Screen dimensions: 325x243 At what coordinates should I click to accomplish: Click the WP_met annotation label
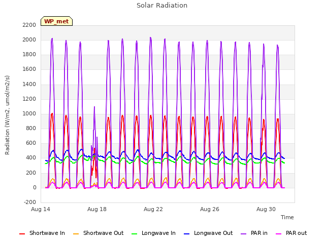point(56,21)
